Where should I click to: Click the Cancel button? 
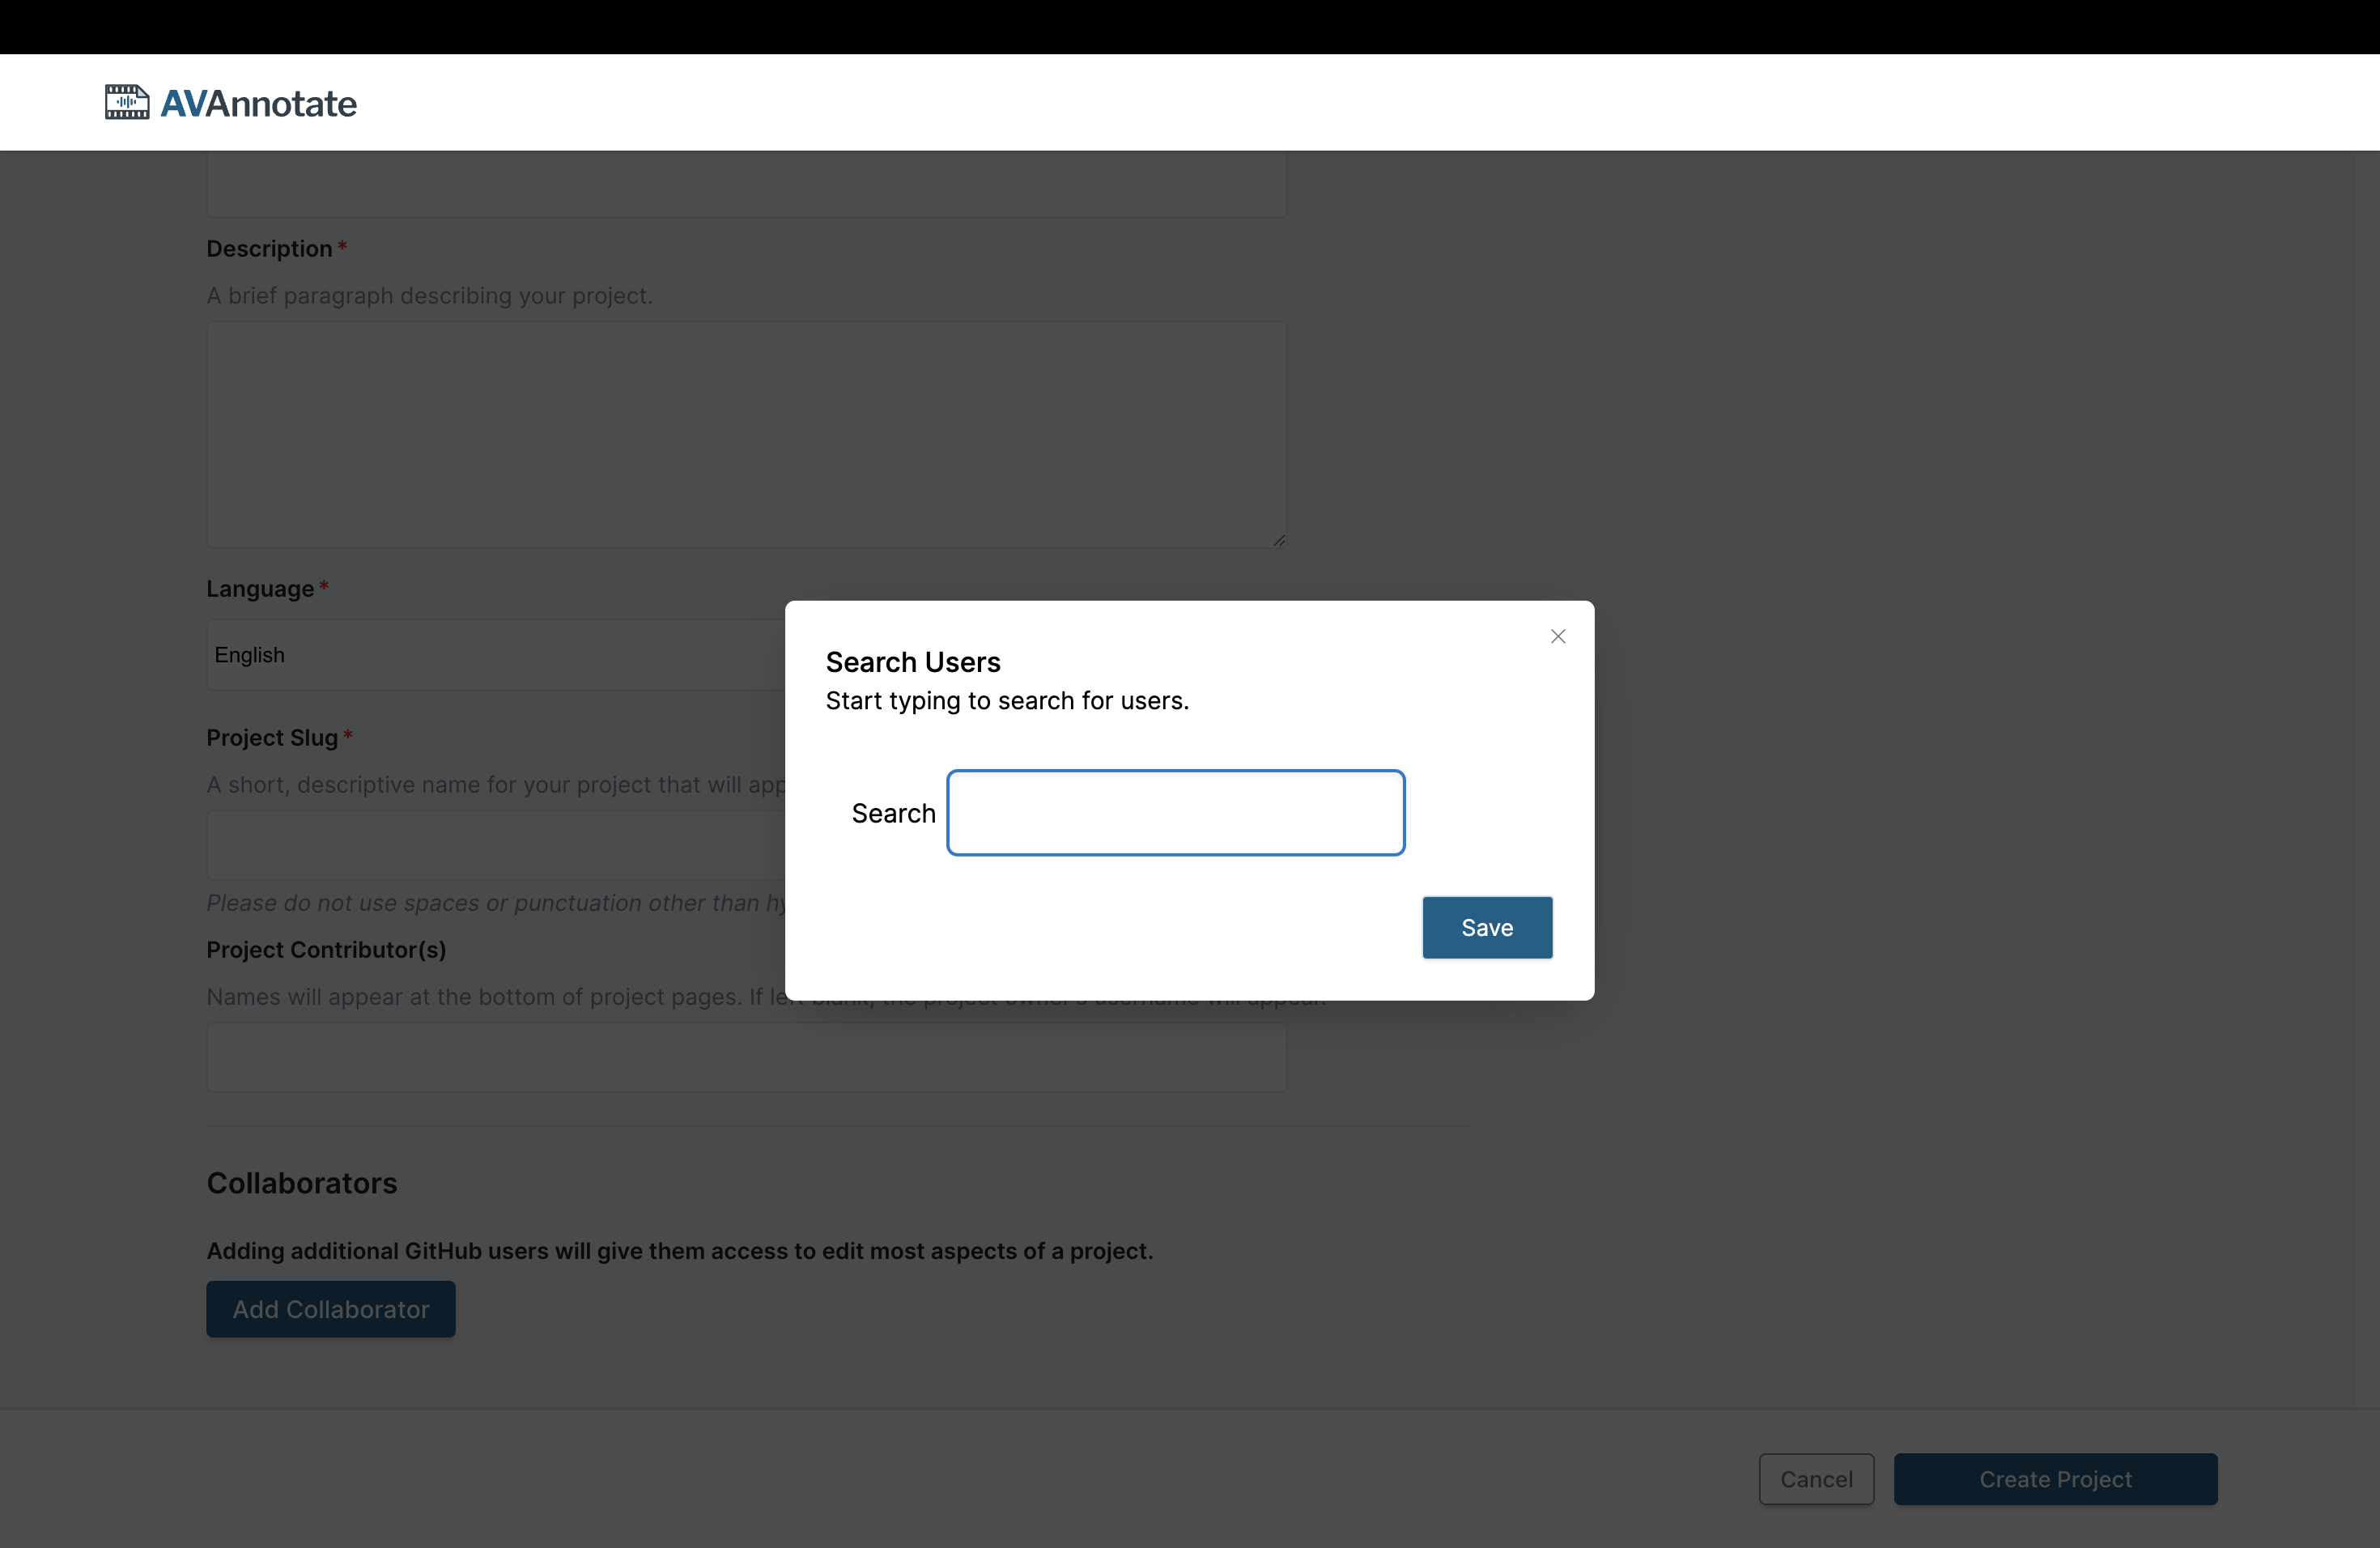[x=1816, y=1478]
